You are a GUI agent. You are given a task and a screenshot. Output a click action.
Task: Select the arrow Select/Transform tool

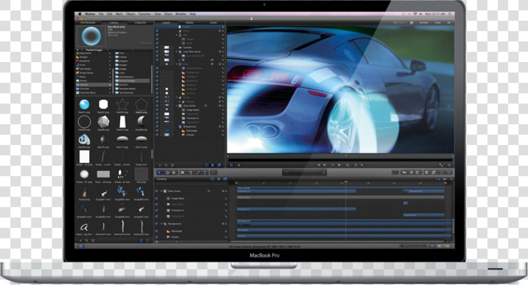click(159, 173)
